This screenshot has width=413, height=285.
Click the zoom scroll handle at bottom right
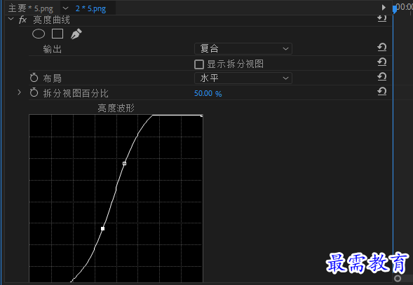click(x=398, y=279)
